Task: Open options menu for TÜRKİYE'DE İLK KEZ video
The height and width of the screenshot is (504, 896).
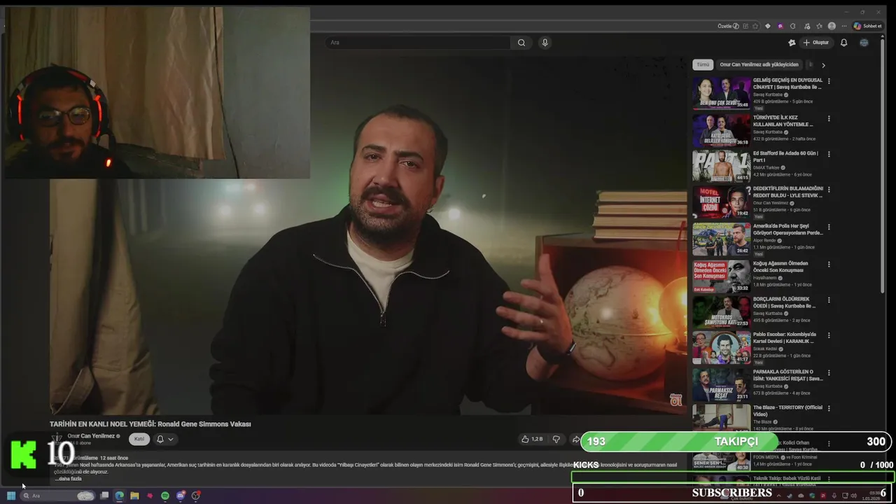Action: pyautogui.click(x=829, y=118)
